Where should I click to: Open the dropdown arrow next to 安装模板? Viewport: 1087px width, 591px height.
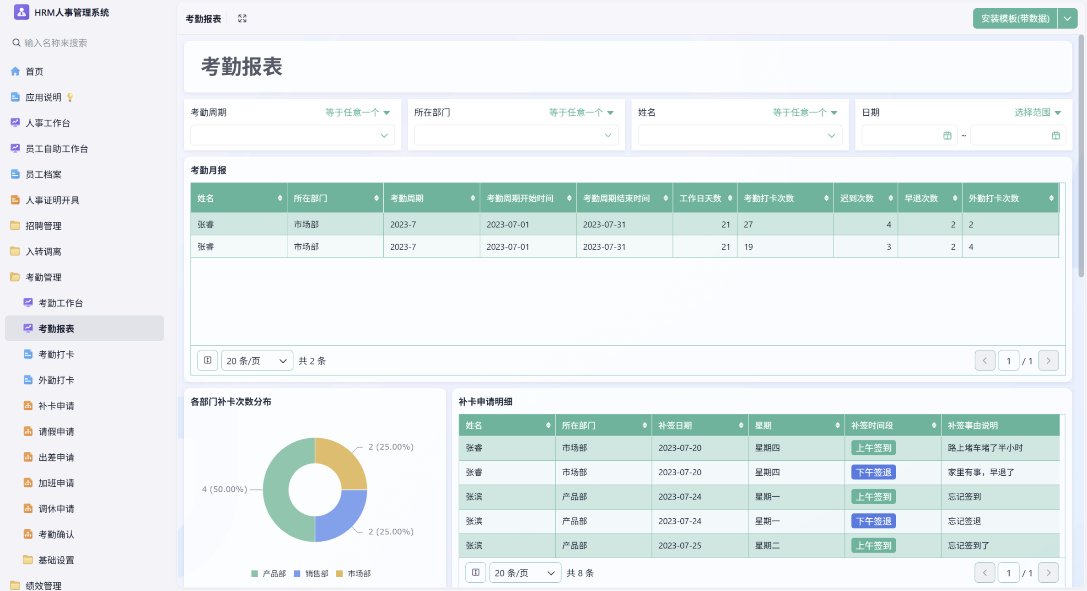pyautogui.click(x=1067, y=18)
